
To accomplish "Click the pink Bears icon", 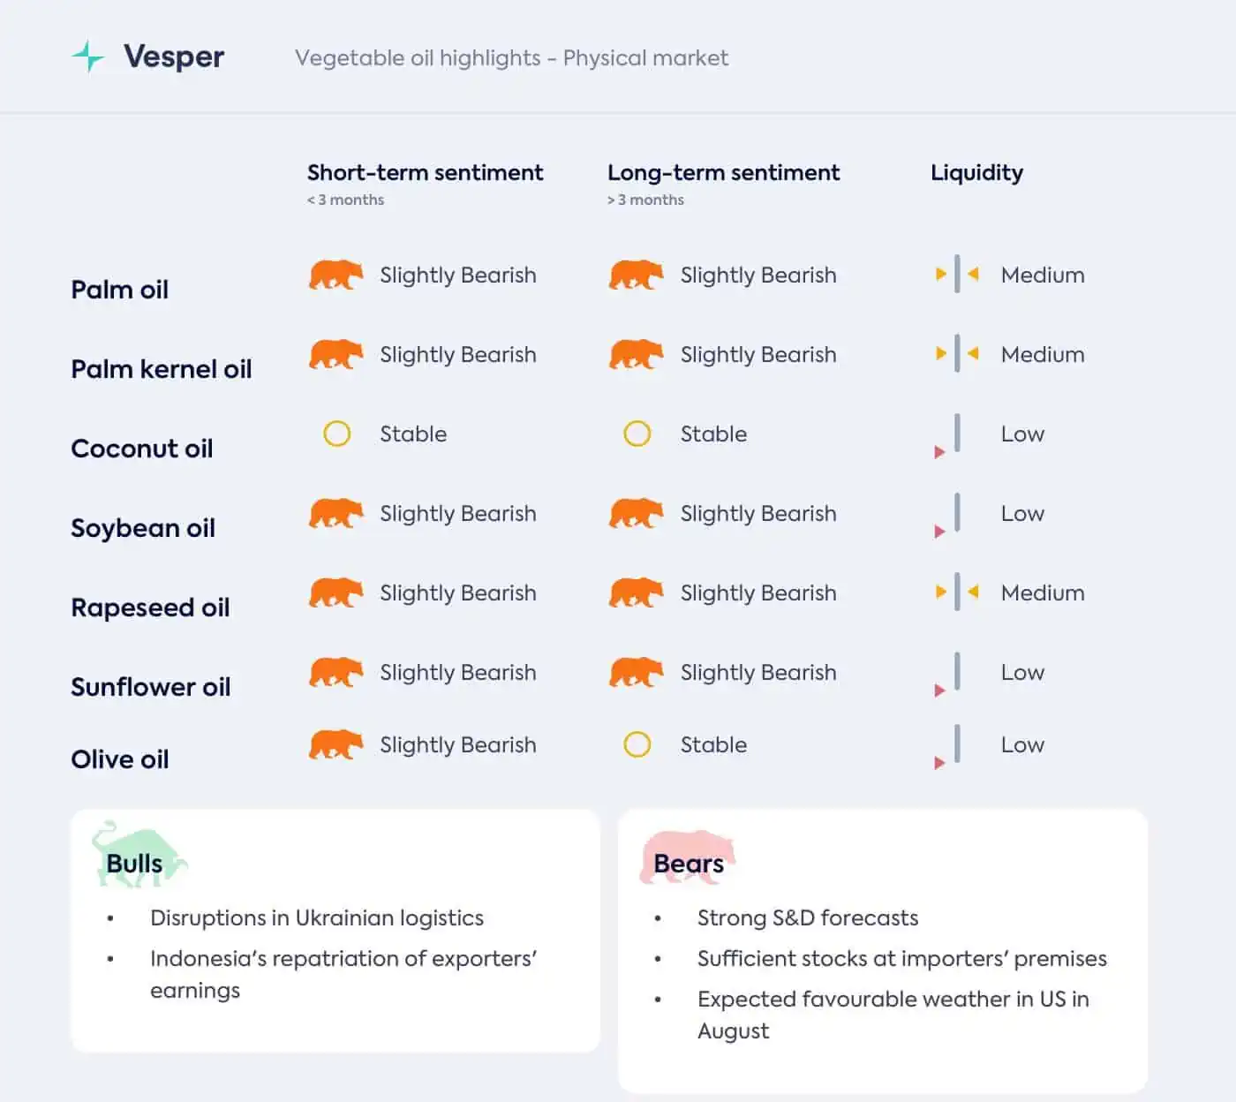I will click(x=688, y=857).
